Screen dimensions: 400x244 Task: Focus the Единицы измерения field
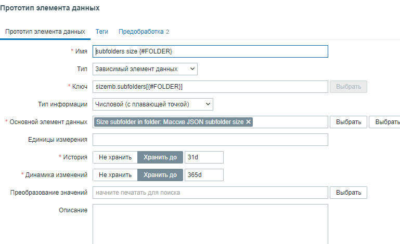coord(210,140)
